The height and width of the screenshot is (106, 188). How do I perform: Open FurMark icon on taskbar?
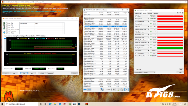[x=87, y=104]
